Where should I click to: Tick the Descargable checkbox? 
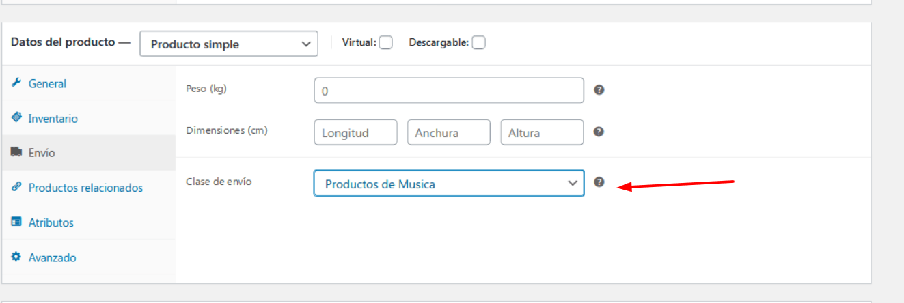478,42
